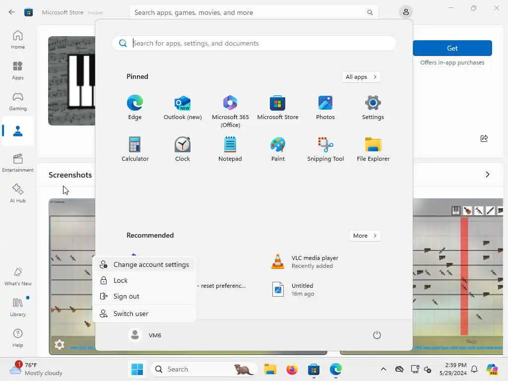The width and height of the screenshot is (508, 381).
Task: Select Sign out from account menu
Action: click(144, 297)
